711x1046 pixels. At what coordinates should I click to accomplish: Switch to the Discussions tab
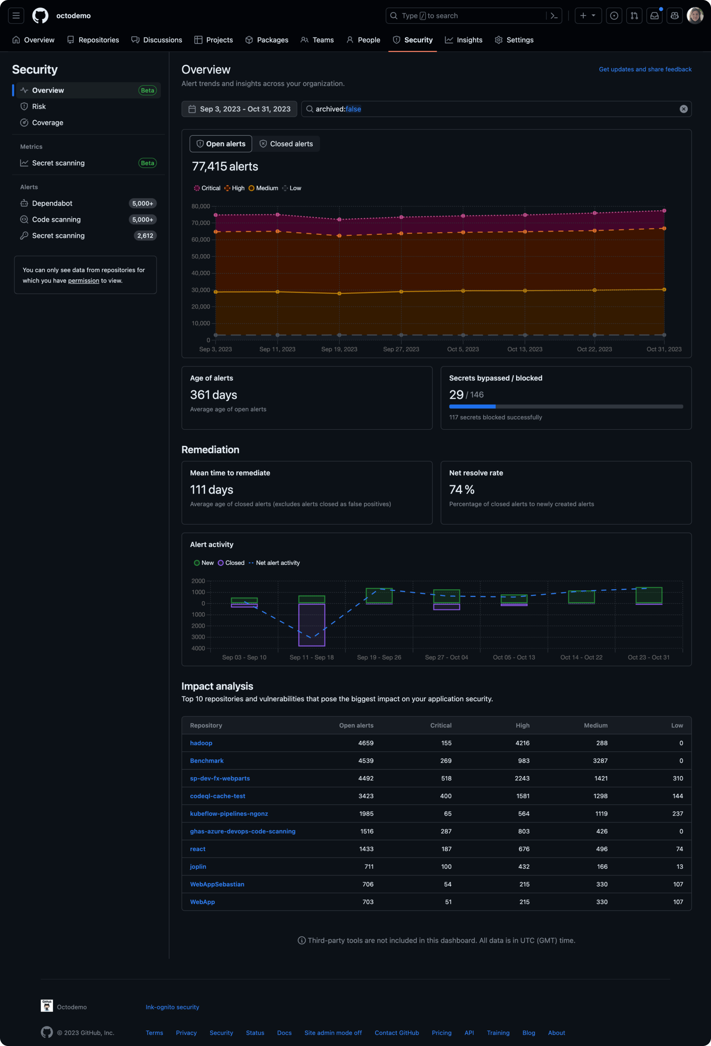[156, 40]
